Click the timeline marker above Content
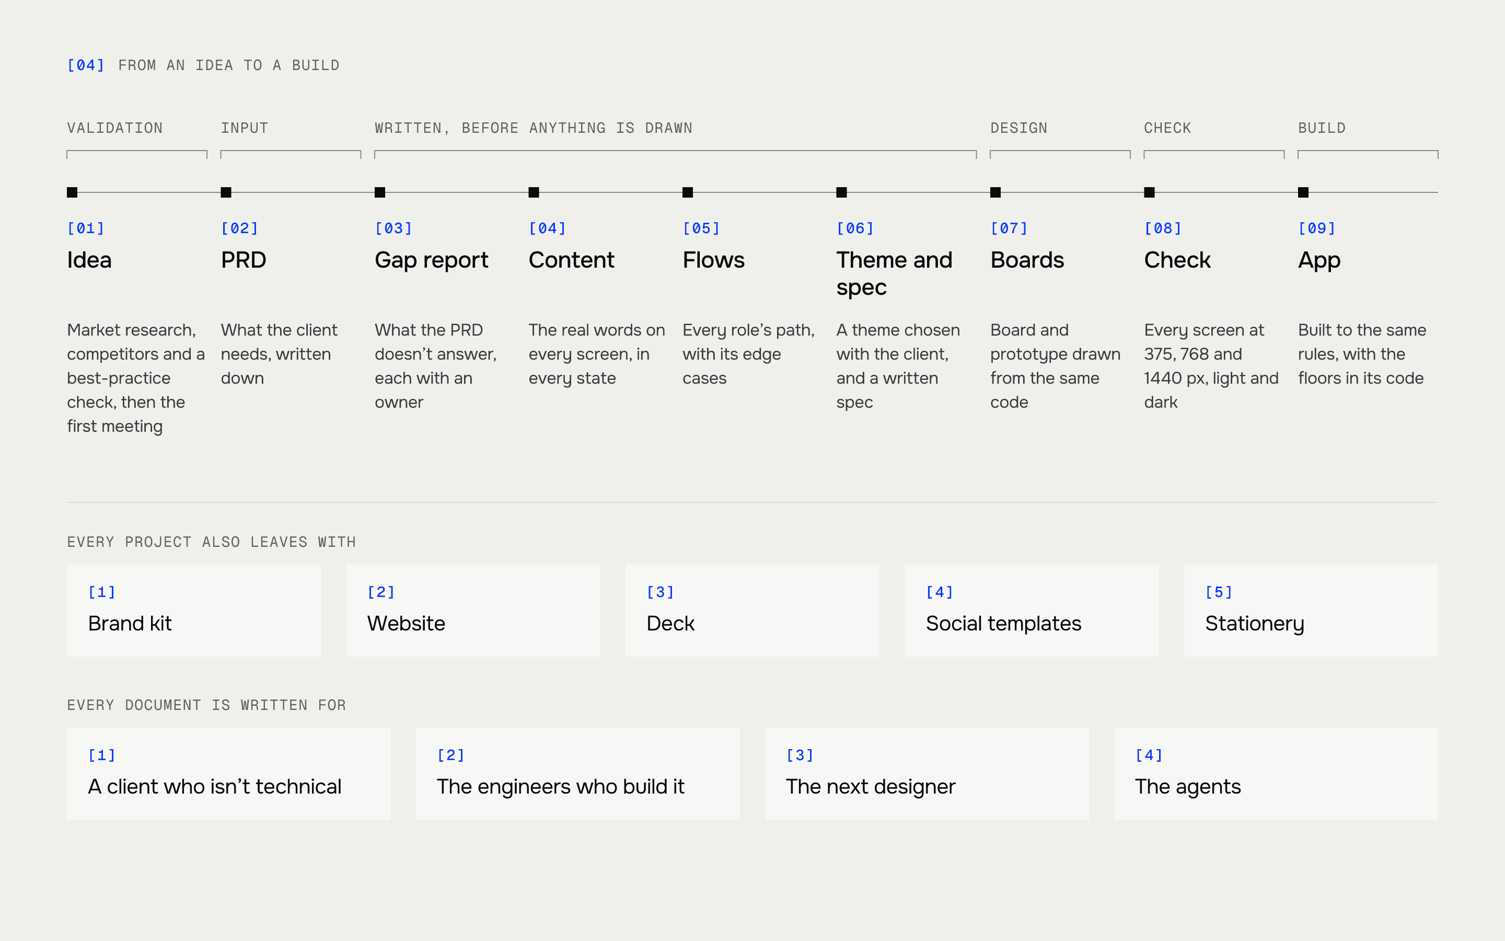 534,192
